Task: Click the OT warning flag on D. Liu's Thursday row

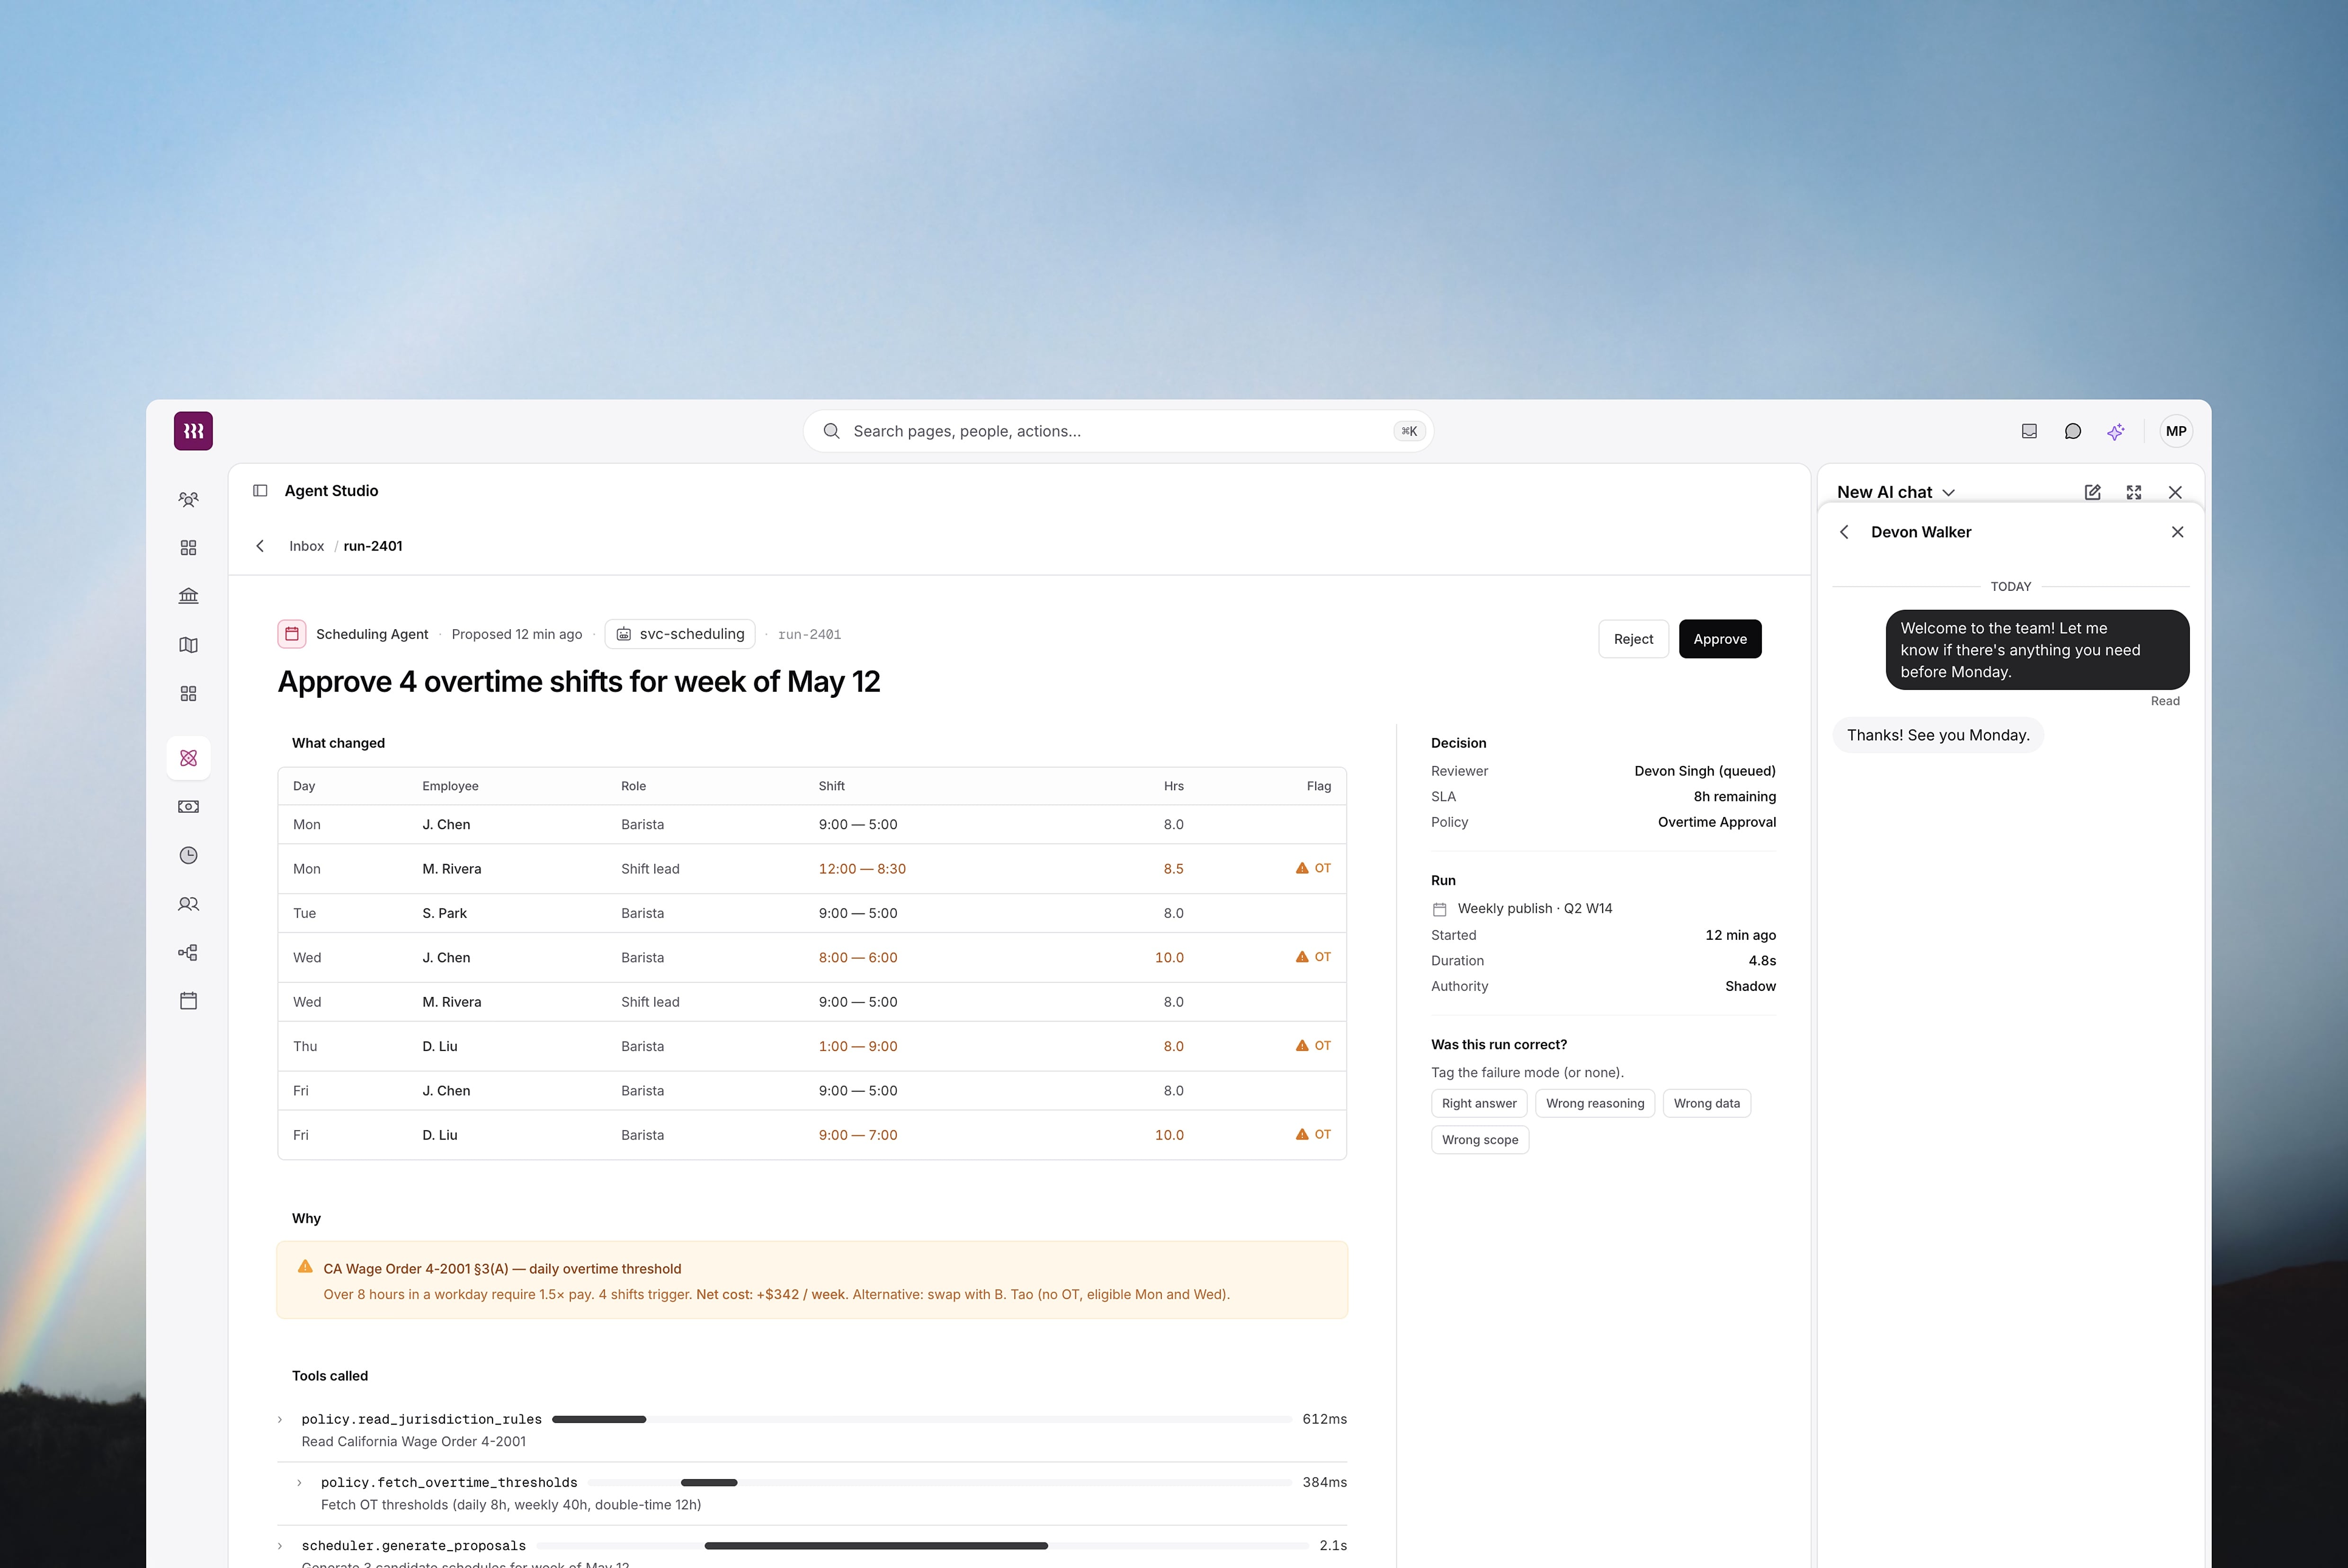Action: (x=1313, y=1046)
